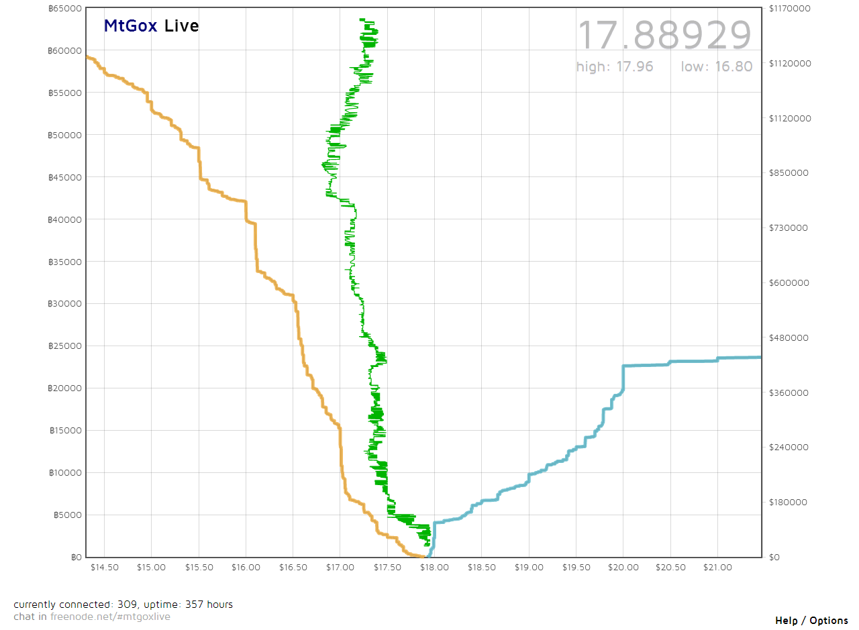Click the MtGox Live title

coord(151,25)
